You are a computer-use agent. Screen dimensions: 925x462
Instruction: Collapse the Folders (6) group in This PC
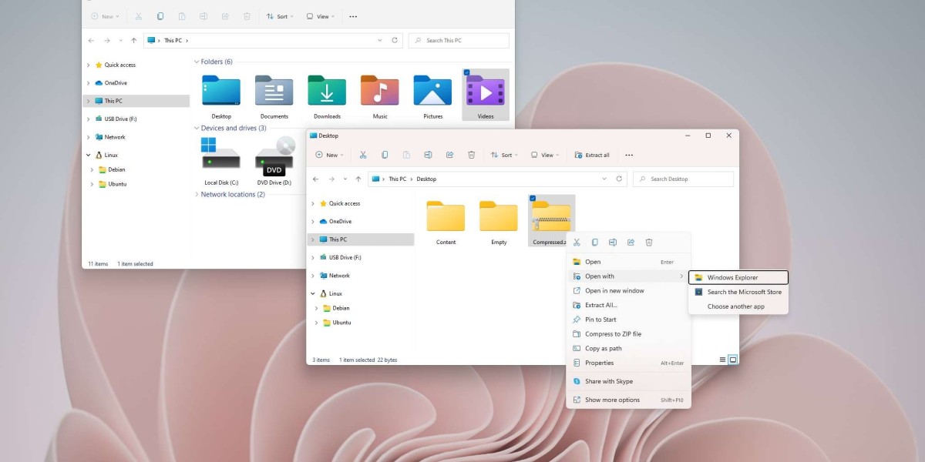[197, 62]
